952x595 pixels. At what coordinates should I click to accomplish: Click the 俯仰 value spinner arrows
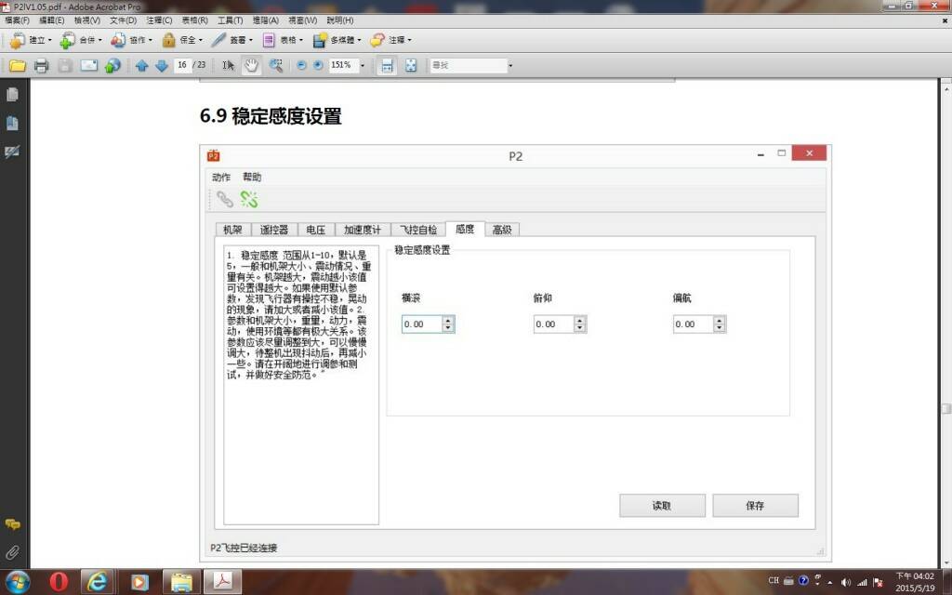click(580, 324)
